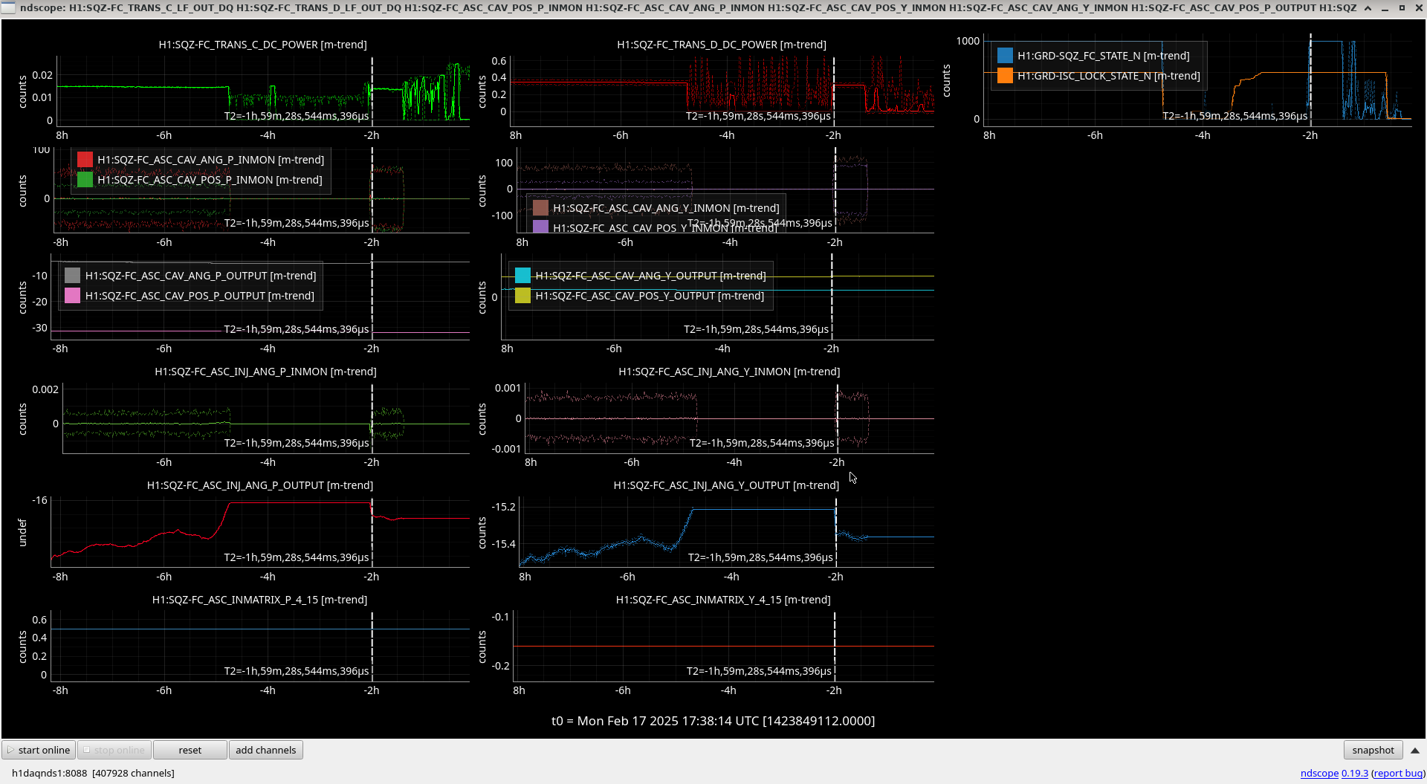Click the INMATRIX_P_4_15 plot title

[259, 600]
